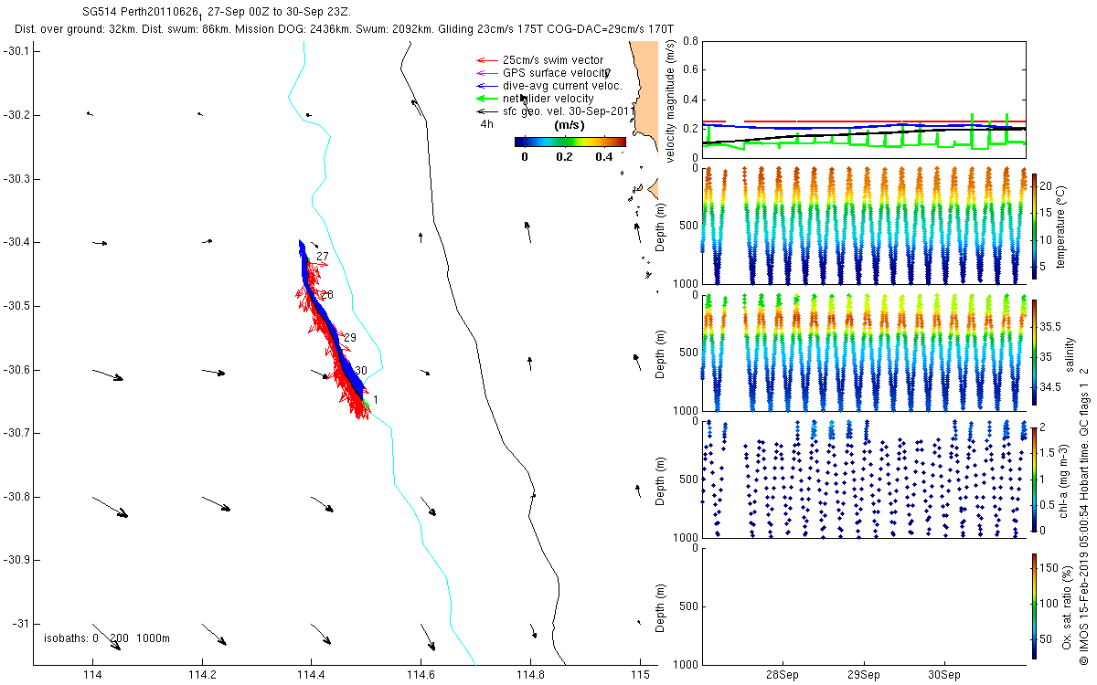Click the velocity magnitude time-series plot
1097x685 pixels.
pos(862,99)
